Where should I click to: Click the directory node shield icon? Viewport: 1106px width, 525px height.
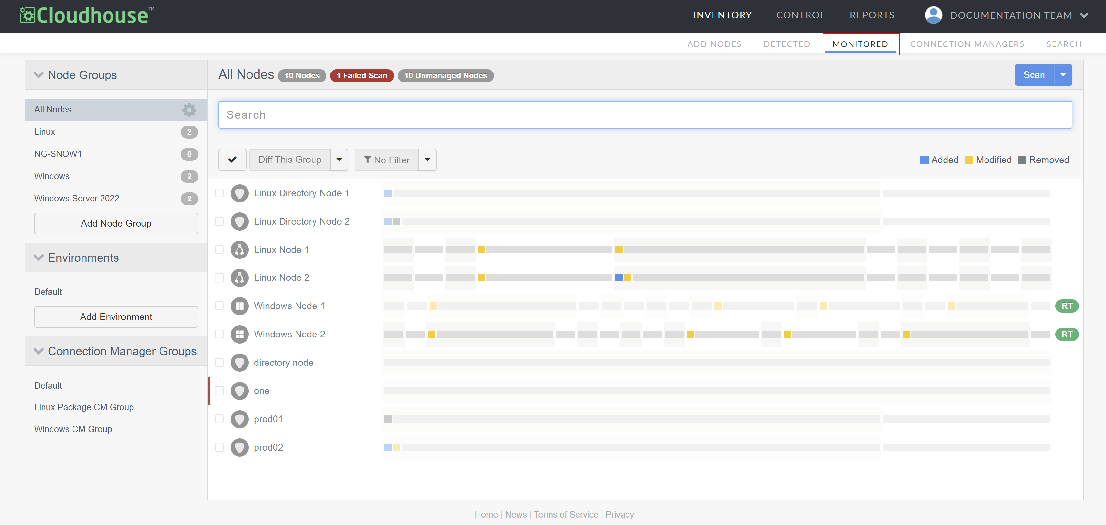pyautogui.click(x=239, y=363)
